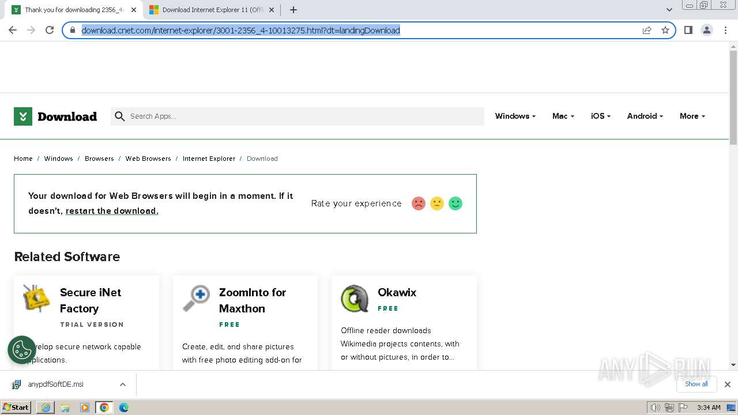Expand the More menu
Screen dimensions: 738x415
(692, 116)
